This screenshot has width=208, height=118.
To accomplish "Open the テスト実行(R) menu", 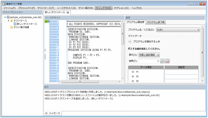I will [86, 8].
